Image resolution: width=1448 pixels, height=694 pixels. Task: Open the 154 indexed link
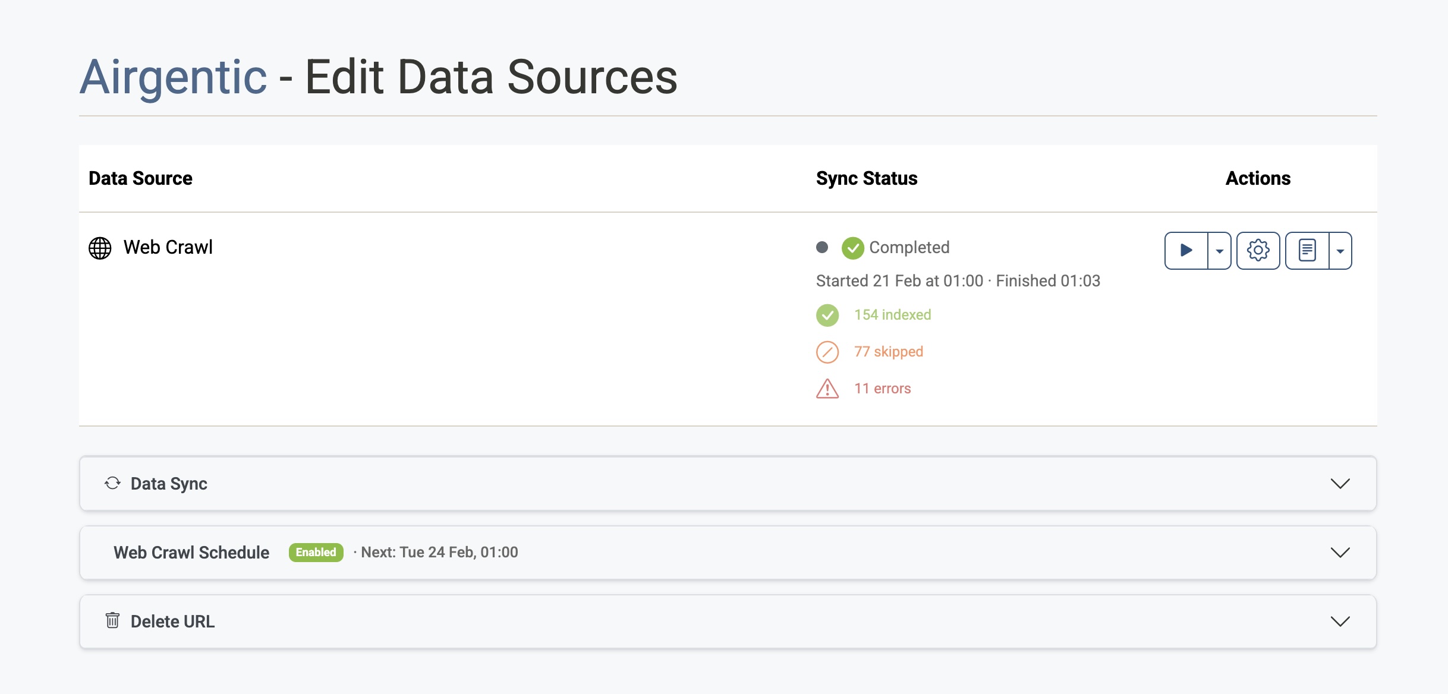(x=892, y=315)
